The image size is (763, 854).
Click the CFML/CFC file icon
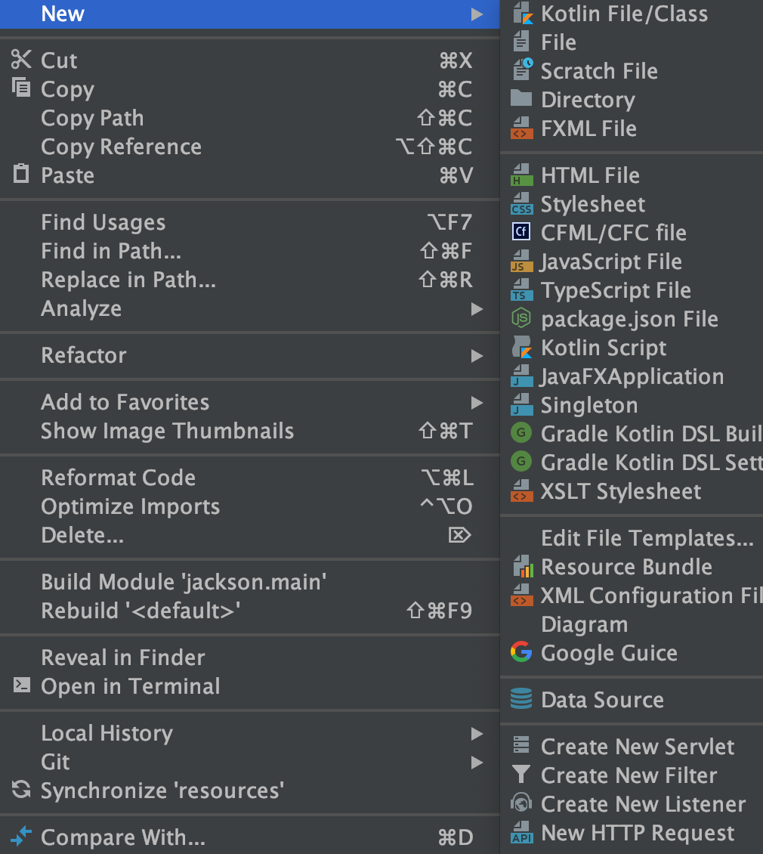[x=521, y=232]
